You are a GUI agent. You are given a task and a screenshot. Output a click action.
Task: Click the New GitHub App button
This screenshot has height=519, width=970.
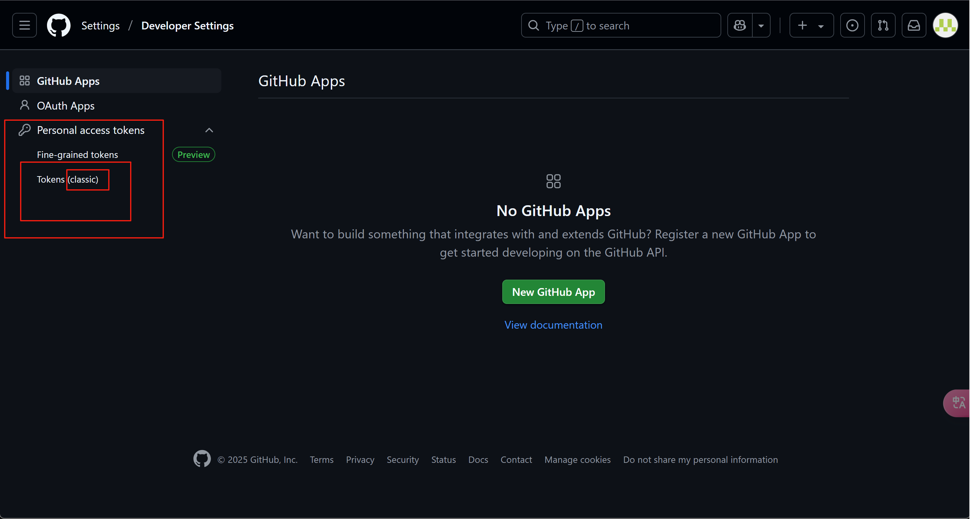[x=553, y=291]
